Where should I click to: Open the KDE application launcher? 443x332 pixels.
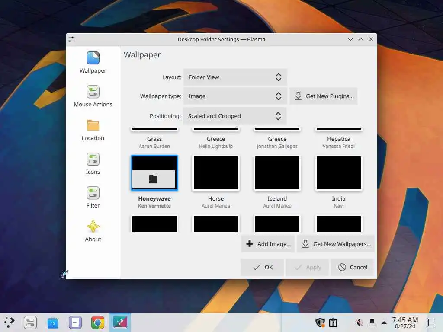(9, 322)
